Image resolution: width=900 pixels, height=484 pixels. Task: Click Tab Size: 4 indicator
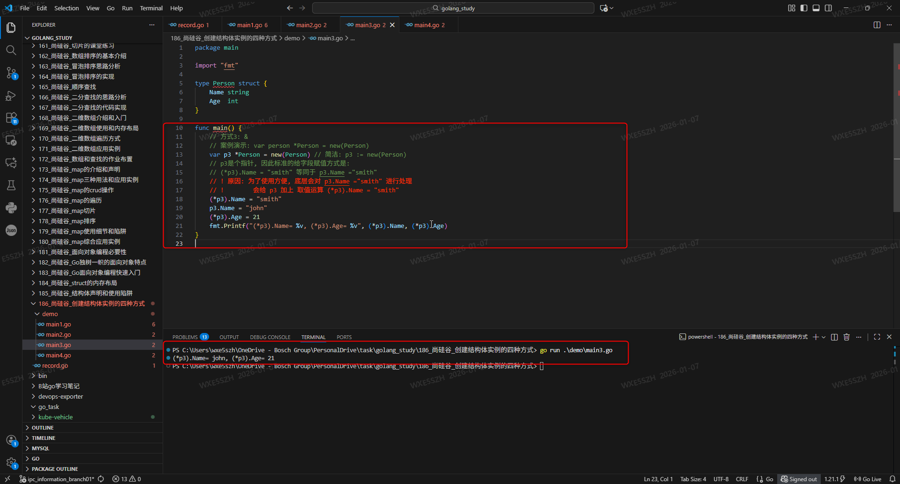pyautogui.click(x=693, y=479)
